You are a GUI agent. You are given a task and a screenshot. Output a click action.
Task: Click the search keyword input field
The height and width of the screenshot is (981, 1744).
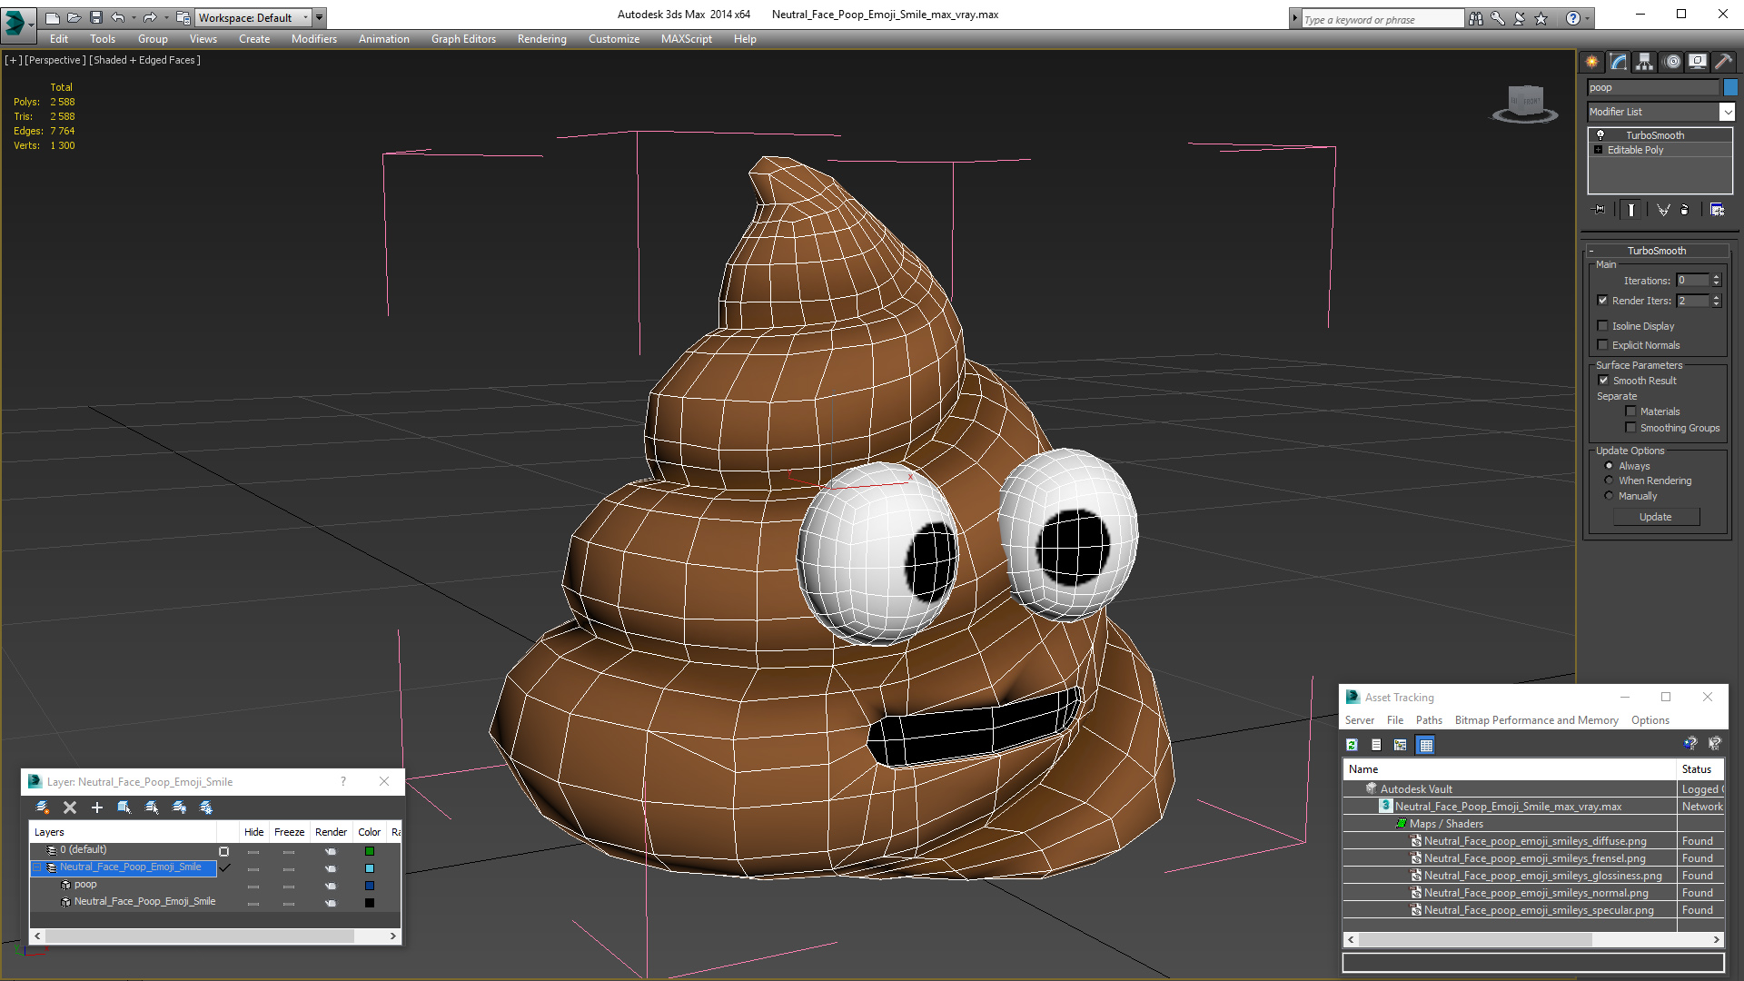(x=1381, y=19)
